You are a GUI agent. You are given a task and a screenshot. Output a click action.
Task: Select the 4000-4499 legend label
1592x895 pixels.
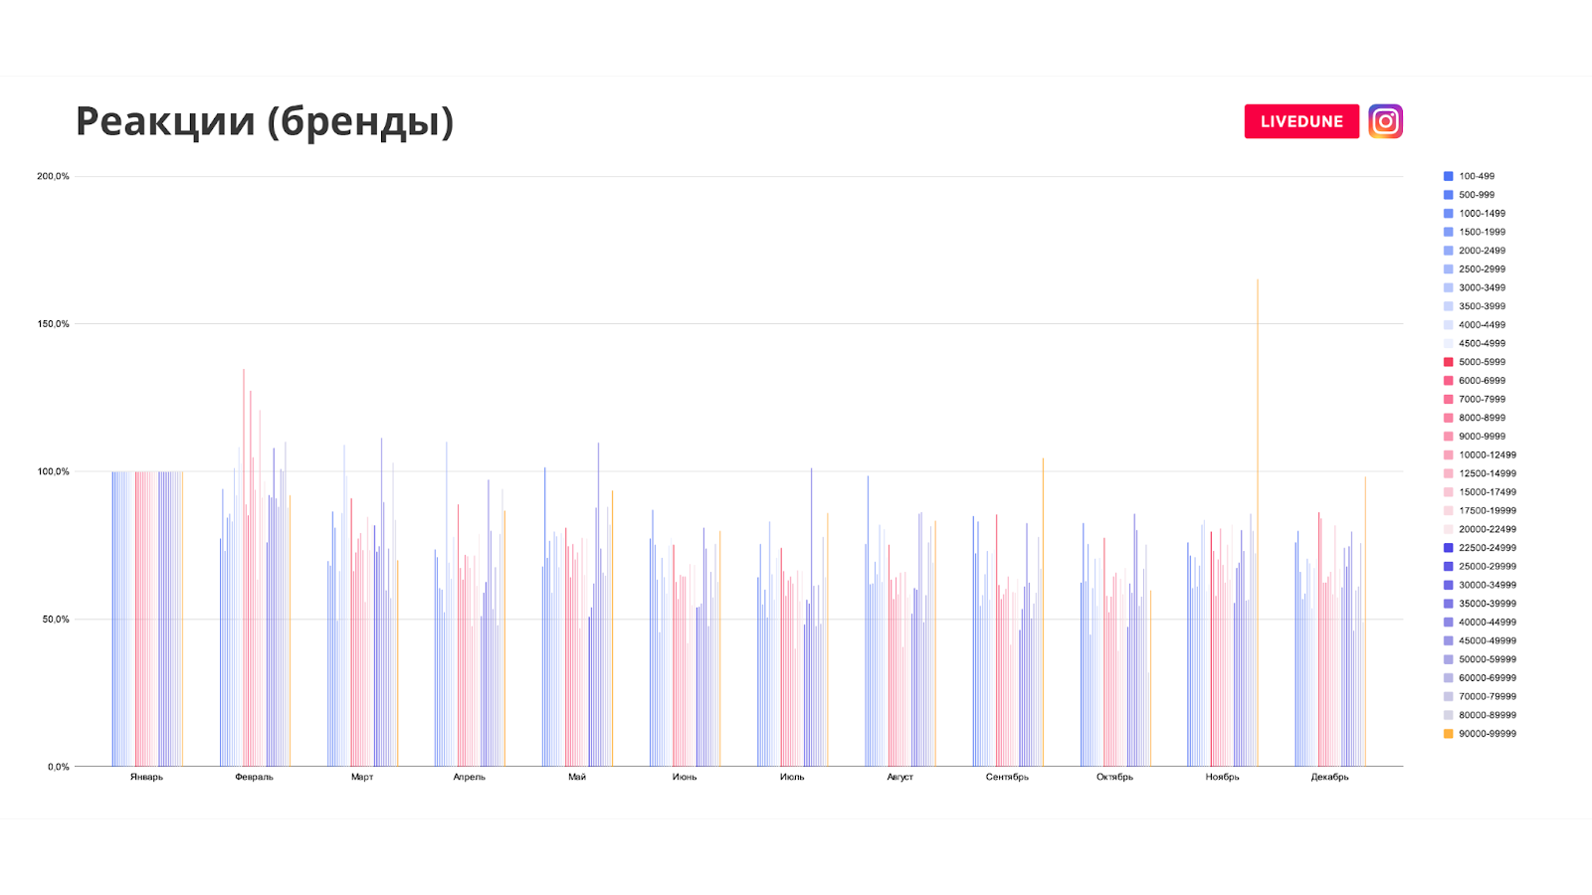click(x=1482, y=325)
